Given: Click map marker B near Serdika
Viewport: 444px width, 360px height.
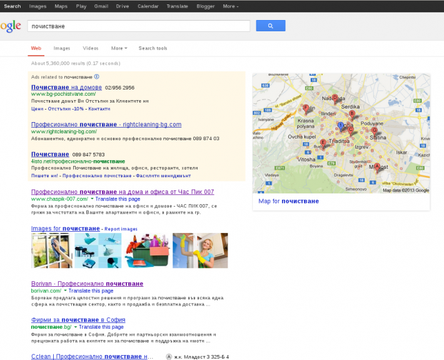Looking at the screenshot, I should coord(352,115).
